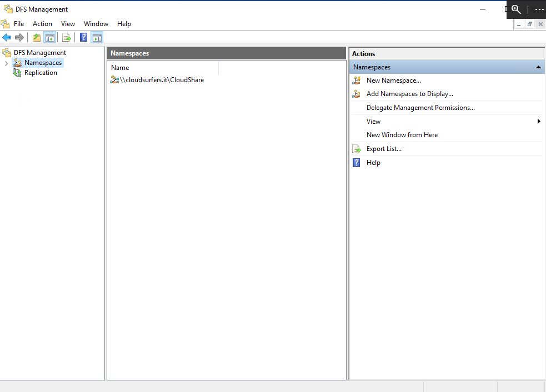Click New Namespace icon in Actions pane

357,81
